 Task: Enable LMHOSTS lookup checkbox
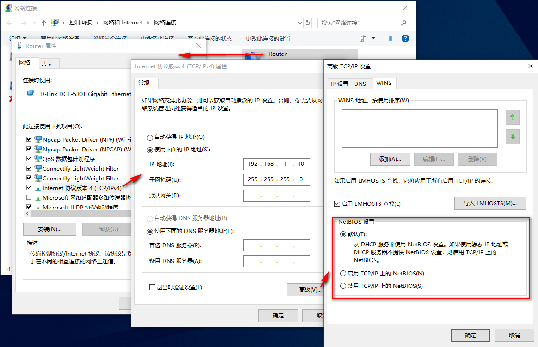(x=335, y=203)
